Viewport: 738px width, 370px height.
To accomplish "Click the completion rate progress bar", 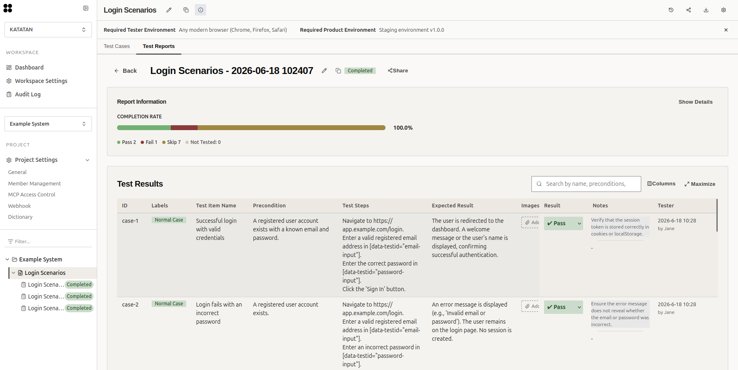I will tap(251, 128).
